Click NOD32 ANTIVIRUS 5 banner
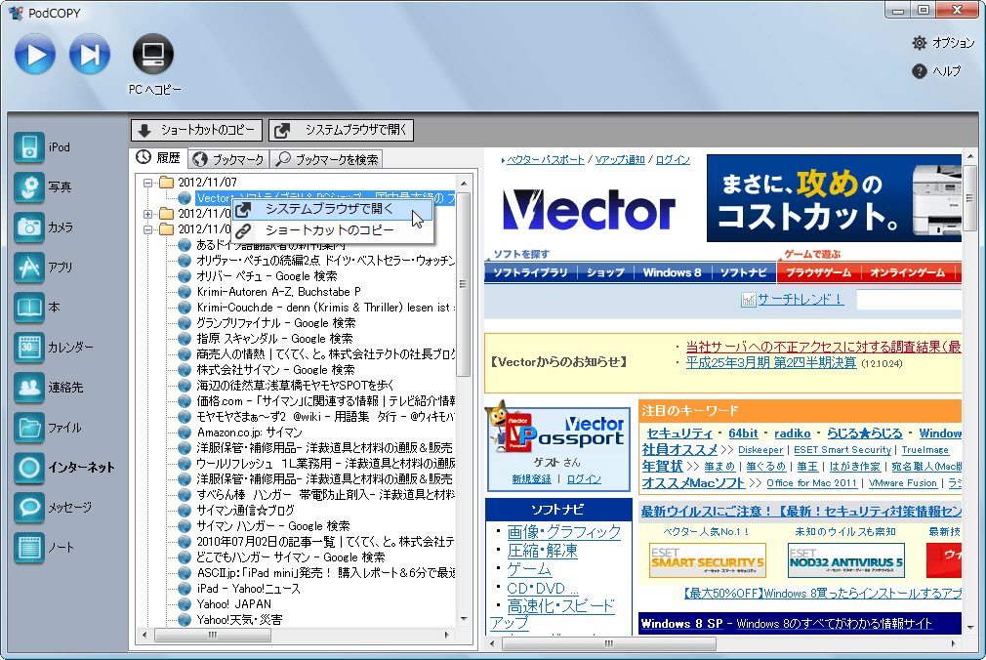The image size is (986, 660). tap(845, 560)
